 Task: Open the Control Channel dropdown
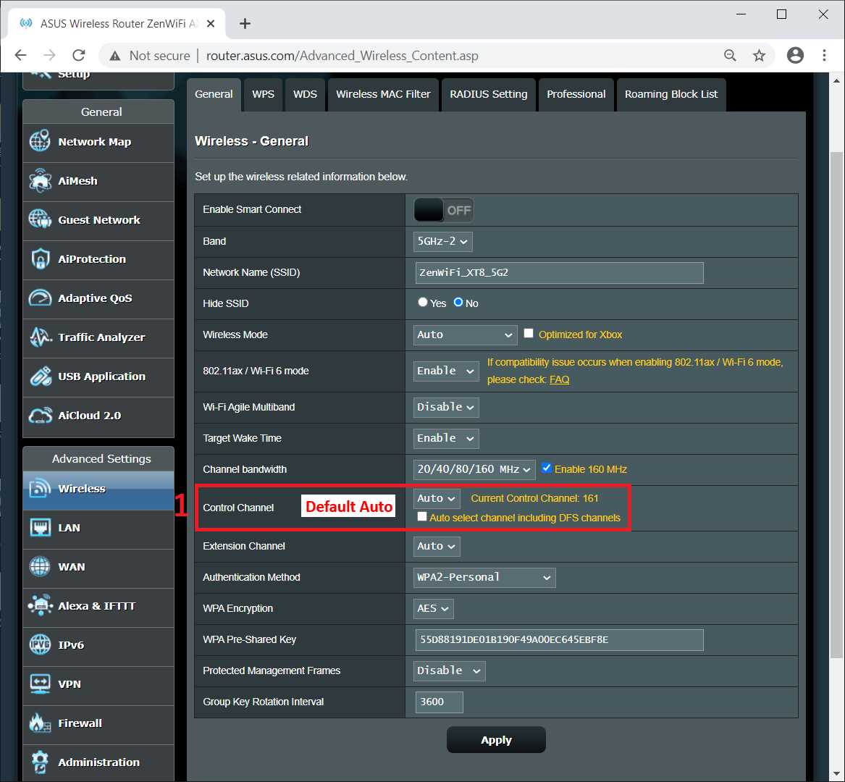click(437, 498)
